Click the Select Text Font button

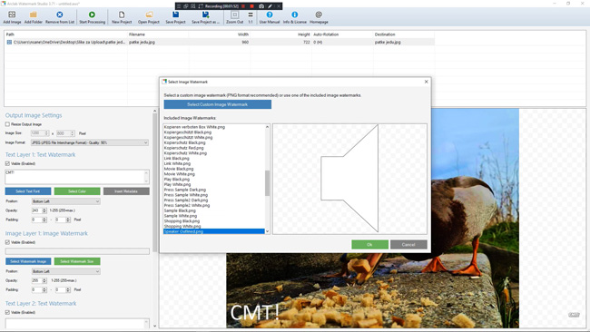[28, 191]
